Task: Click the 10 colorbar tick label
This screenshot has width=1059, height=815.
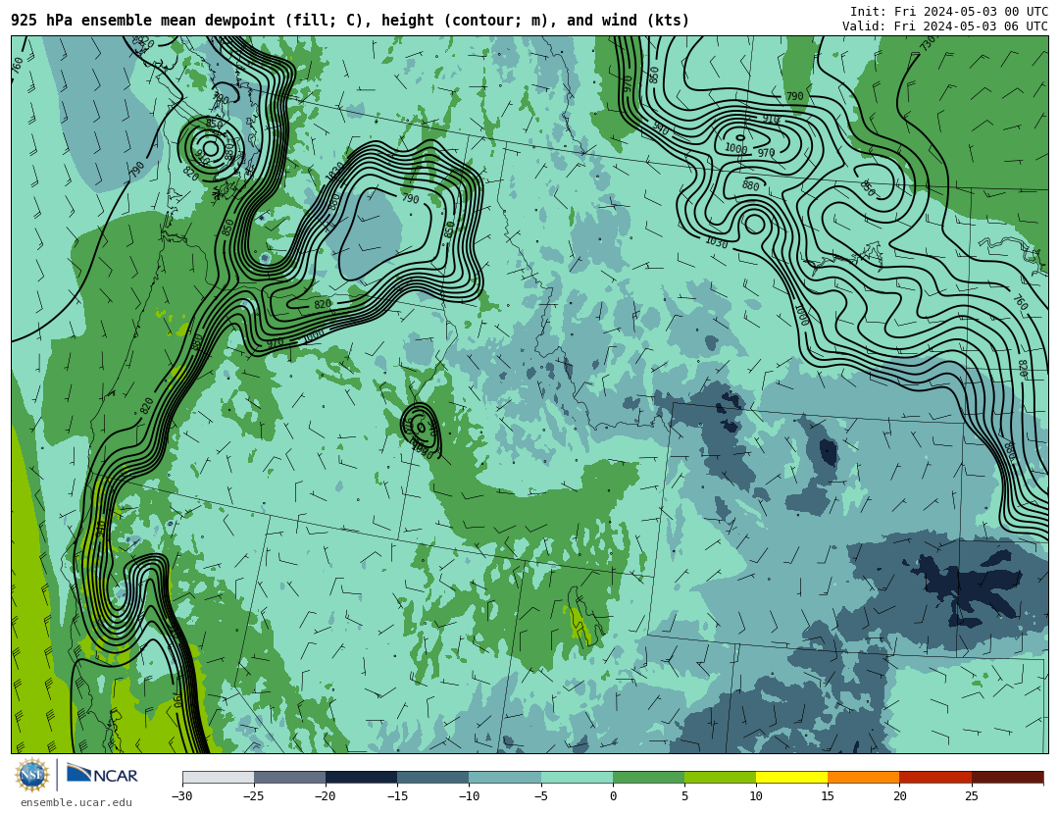Action: pyautogui.click(x=756, y=796)
